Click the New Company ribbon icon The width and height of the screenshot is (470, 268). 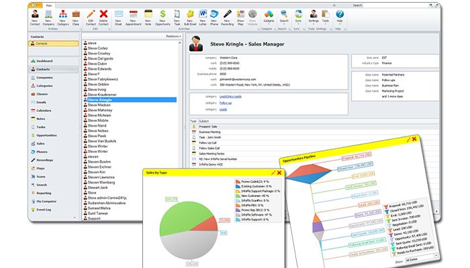pyautogui.click(x=48, y=17)
